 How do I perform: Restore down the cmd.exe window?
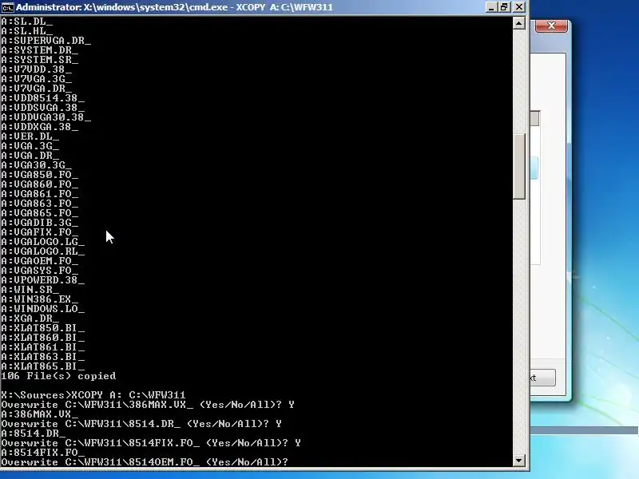505,7
